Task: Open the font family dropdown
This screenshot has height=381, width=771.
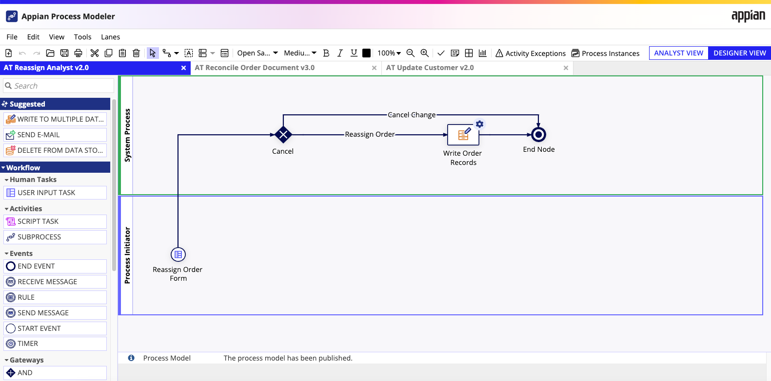Action: 257,53
